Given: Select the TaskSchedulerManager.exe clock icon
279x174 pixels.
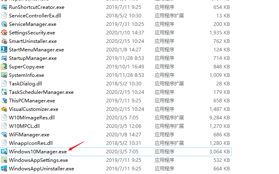Looking at the screenshot, I should [4, 92].
